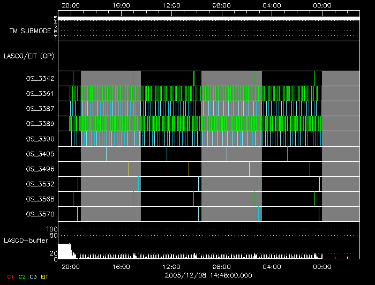Select the 04:00 tick on bottom axis
The width and height of the screenshot is (375, 285).
click(x=272, y=266)
